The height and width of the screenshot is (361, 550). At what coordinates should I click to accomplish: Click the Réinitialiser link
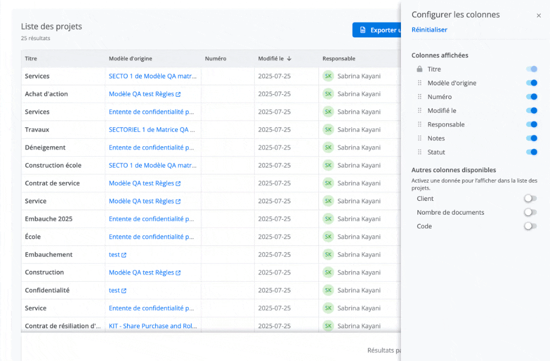(430, 29)
